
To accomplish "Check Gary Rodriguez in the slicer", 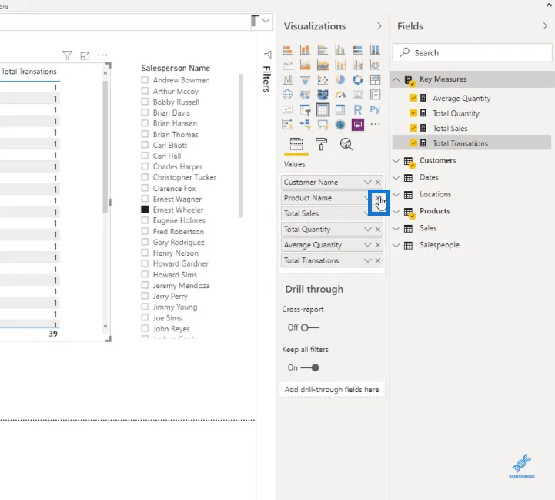I will pos(145,242).
